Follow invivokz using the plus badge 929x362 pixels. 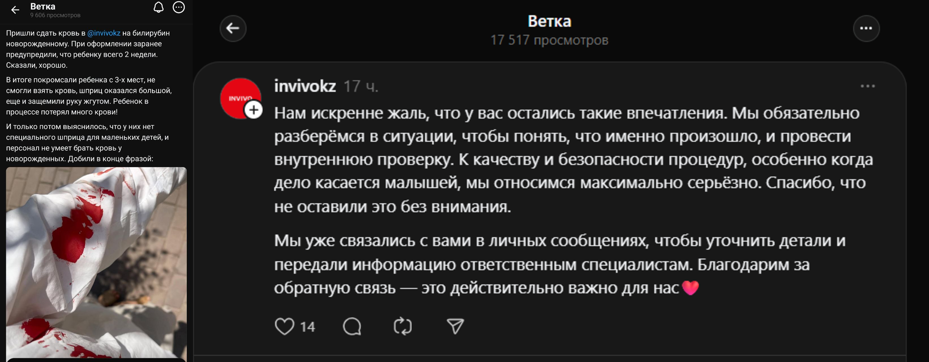(254, 110)
